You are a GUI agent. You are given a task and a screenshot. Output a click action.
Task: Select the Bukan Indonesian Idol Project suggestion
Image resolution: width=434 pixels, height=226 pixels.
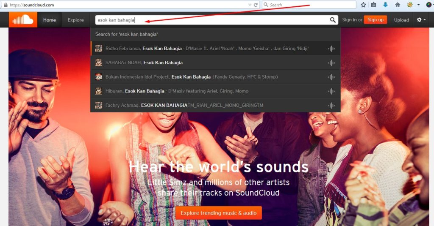(215, 77)
